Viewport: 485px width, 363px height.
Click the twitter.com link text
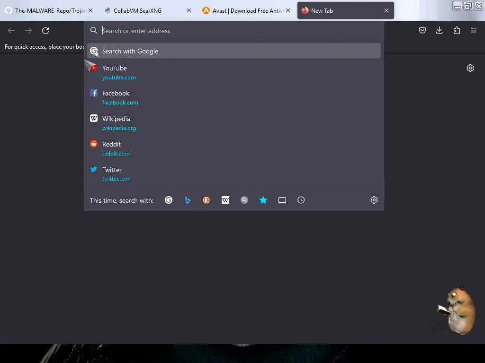(117, 179)
